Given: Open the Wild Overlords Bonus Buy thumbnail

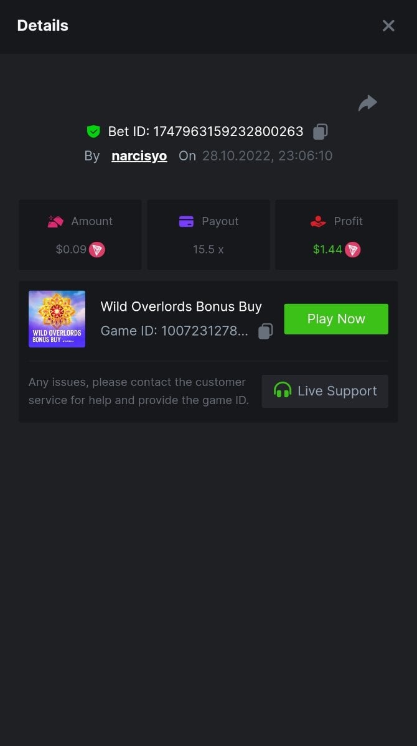Looking at the screenshot, I should (x=57, y=319).
